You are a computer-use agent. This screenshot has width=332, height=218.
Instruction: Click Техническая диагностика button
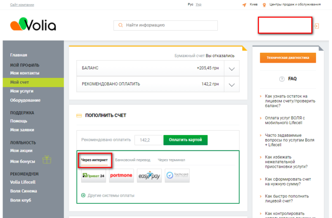click(288, 58)
